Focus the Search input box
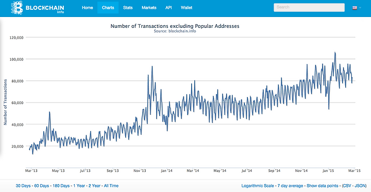Image resolution: width=371 pixels, height=192 pixels. tap(309, 7)
